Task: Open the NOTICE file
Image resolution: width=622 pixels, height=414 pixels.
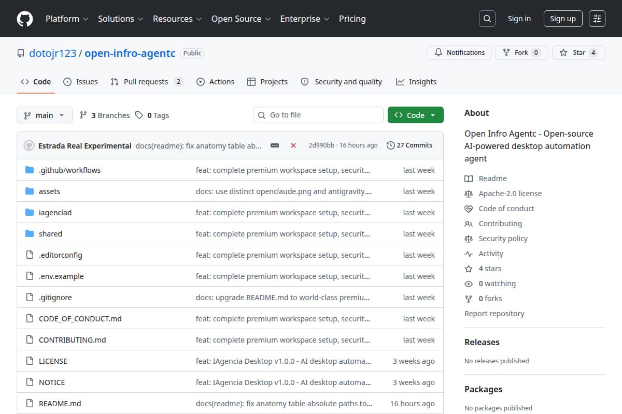Action: pos(52,382)
